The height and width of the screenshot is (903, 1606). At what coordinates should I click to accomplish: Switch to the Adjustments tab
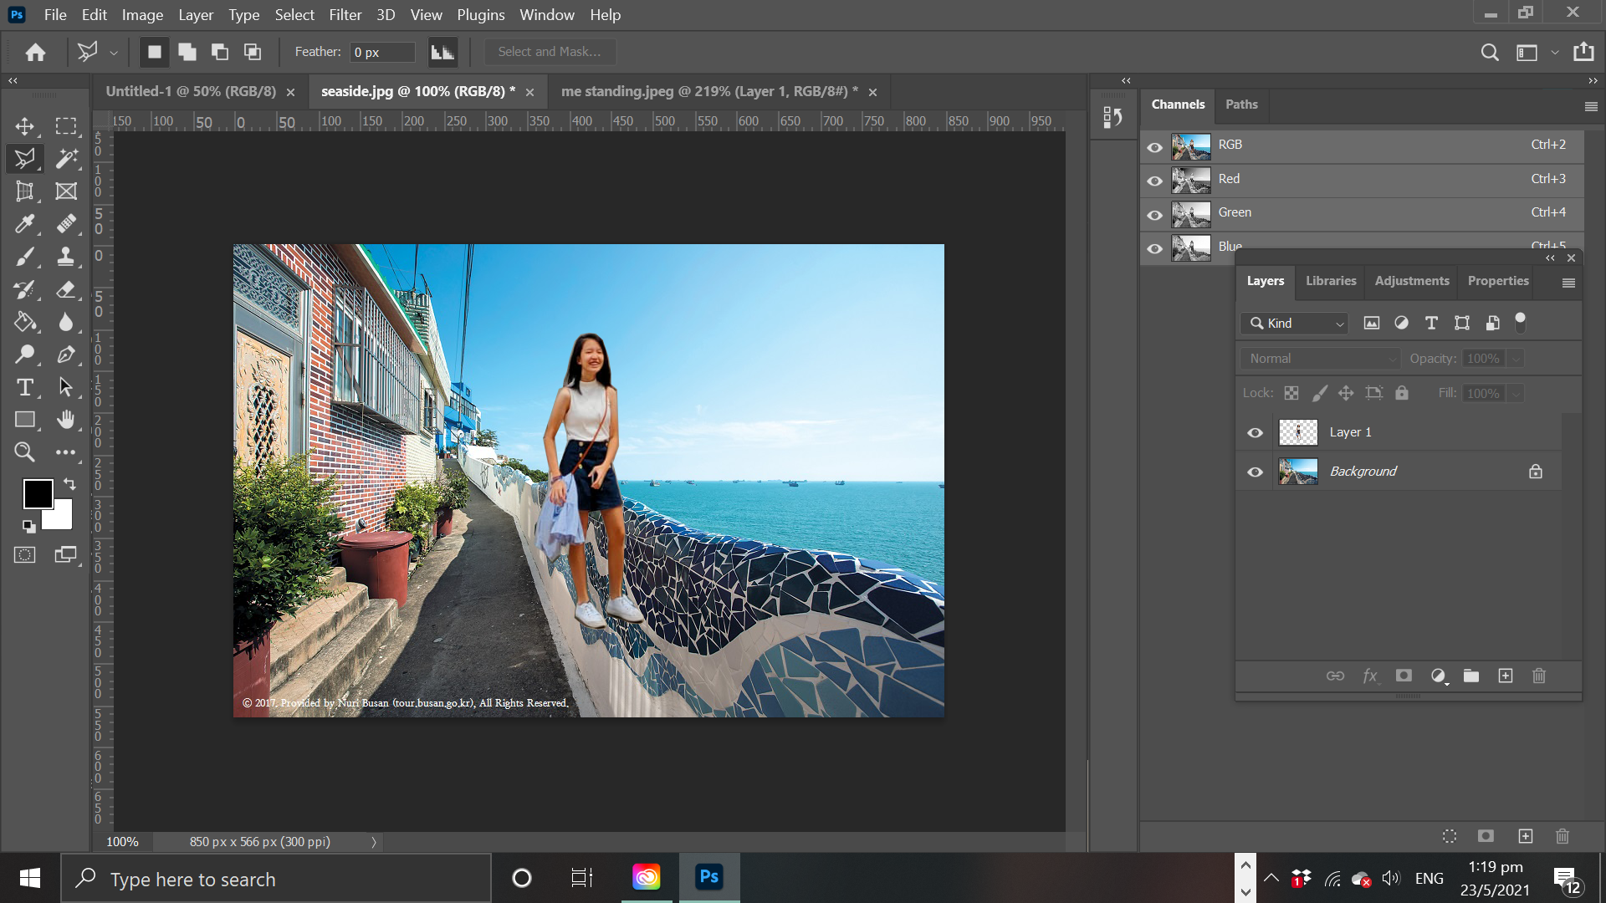pos(1411,281)
